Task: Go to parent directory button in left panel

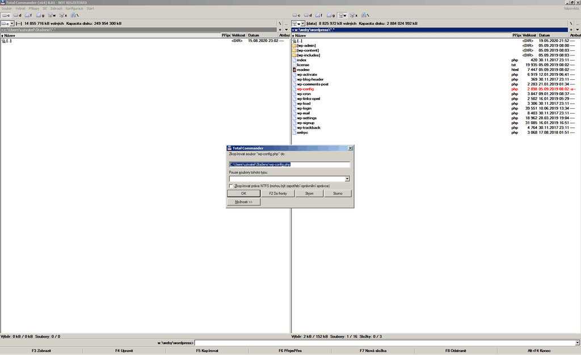Action: coord(286,23)
